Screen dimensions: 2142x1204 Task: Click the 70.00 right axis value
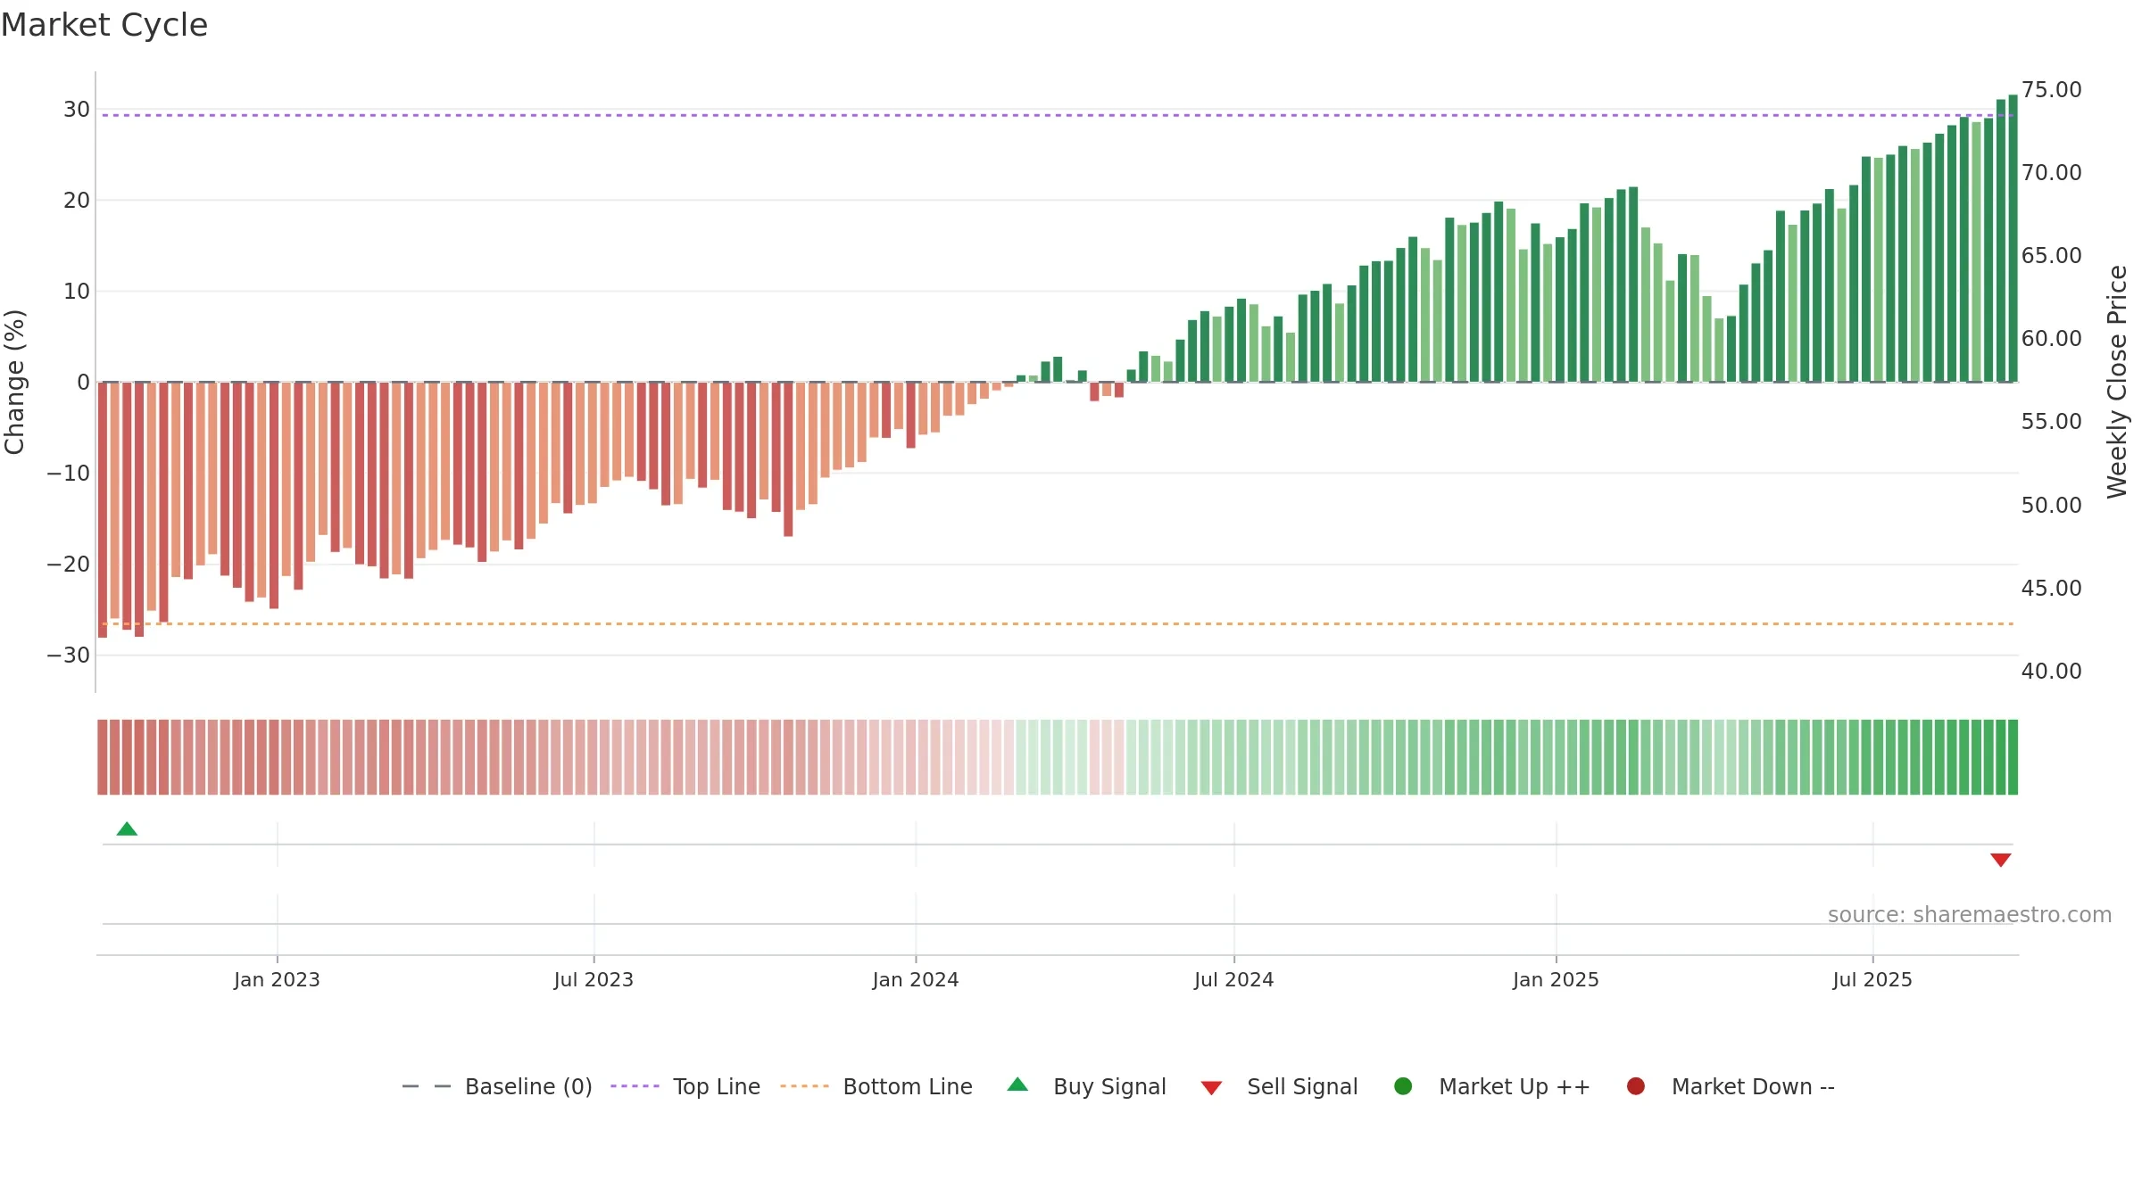(2051, 173)
